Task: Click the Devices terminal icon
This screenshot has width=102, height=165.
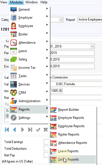Action: [14, 84]
